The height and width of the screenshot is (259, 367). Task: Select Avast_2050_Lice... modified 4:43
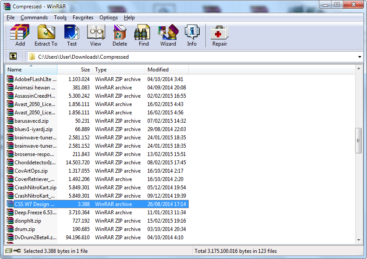97,104
